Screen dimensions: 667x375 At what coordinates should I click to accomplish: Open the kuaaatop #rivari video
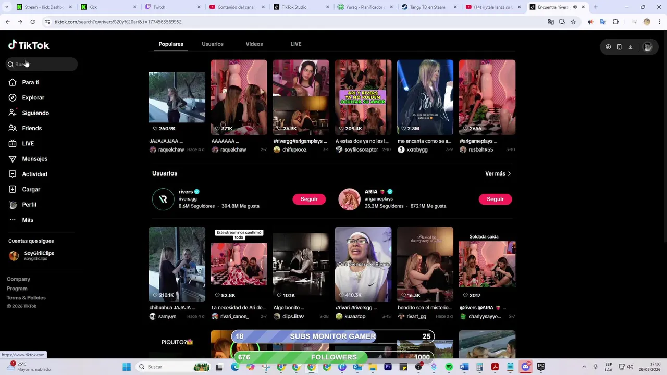363,264
